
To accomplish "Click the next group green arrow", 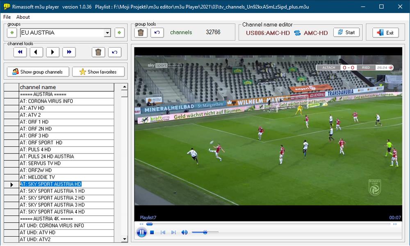I will (119, 33).
